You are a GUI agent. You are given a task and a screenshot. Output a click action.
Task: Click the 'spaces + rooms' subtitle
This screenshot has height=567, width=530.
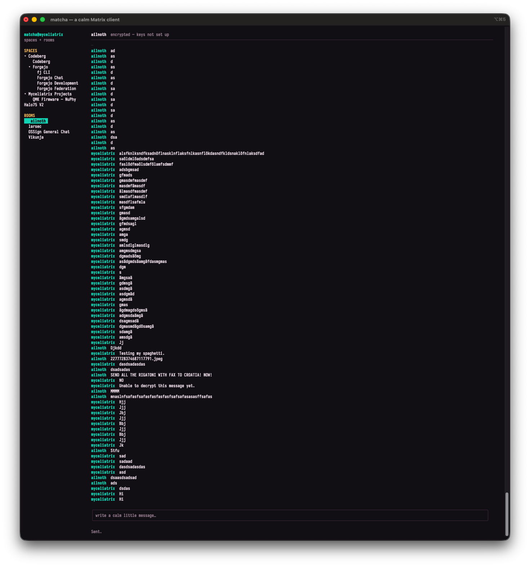tap(39, 40)
